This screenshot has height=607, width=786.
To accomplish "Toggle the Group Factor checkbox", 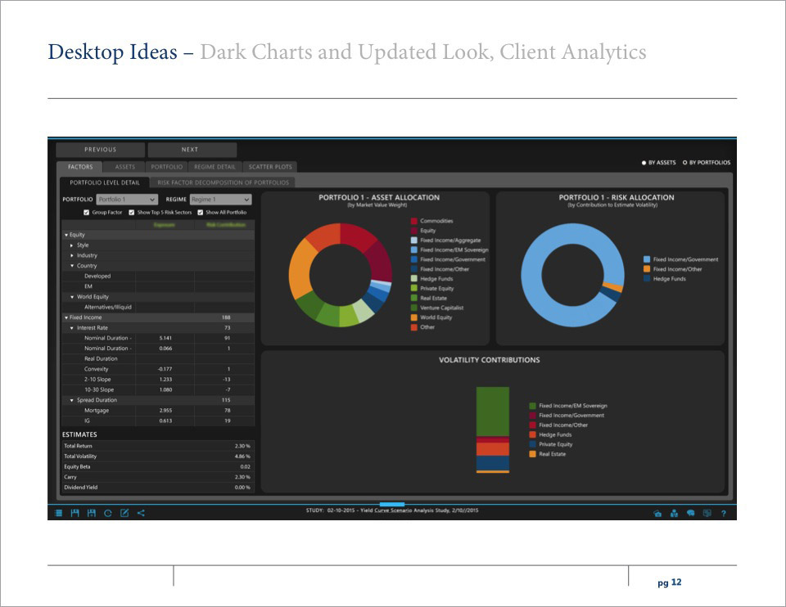I will (87, 212).
